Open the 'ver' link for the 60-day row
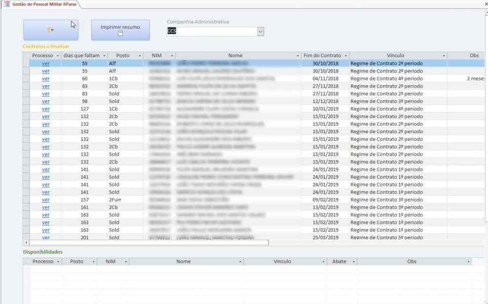The image size is (488, 304). pyautogui.click(x=46, y=79)
